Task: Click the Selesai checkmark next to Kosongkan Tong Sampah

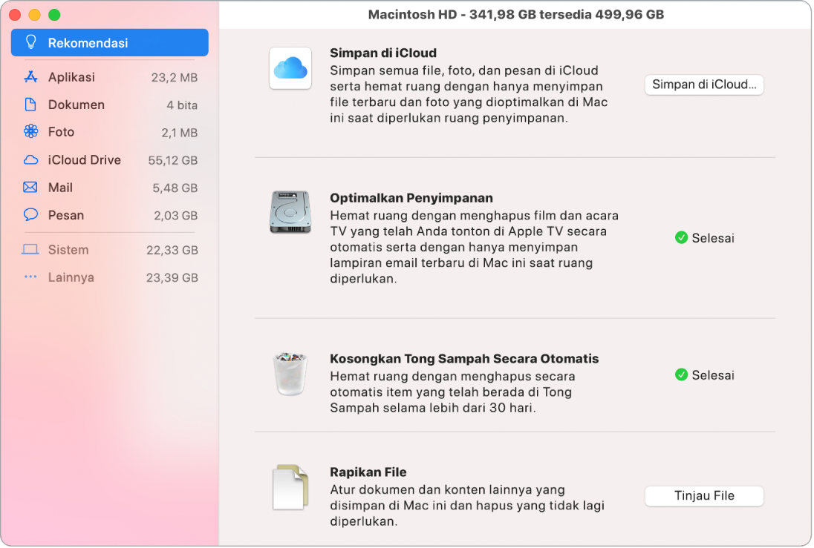Action: coord(682,374)
